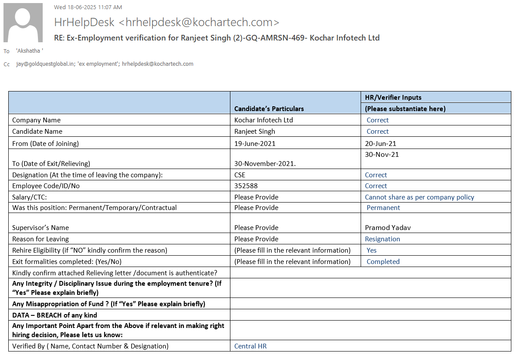Click the date Wed 18-06-2025 11:07 AM
This screenshot has width=517, height=355.
click(88, 7)
